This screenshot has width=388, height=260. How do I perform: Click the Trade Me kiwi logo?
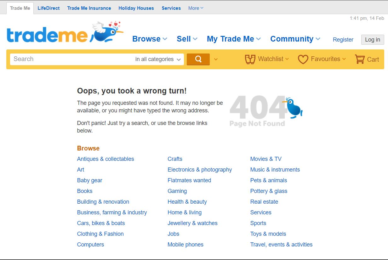65,32
